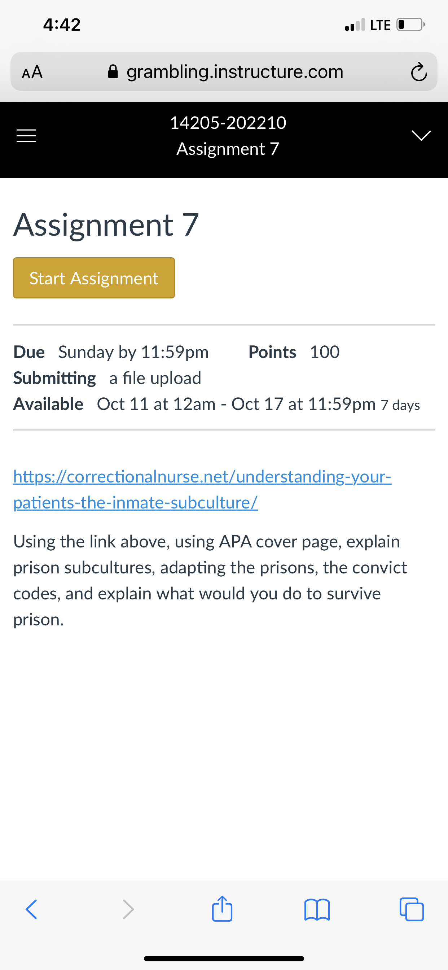Open Safari bookmarks book icon

[317, 910]
